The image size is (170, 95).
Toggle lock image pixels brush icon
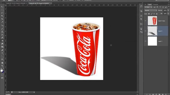(x=151, y=14)
